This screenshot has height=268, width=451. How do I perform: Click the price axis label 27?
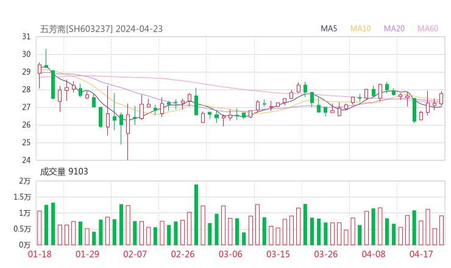(x=26, y=107)
